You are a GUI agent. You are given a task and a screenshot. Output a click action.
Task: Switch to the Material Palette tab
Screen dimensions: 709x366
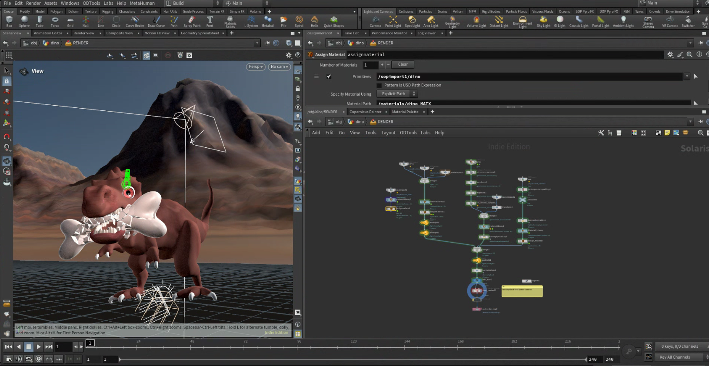pyautogui.click(x=405, y=112)
